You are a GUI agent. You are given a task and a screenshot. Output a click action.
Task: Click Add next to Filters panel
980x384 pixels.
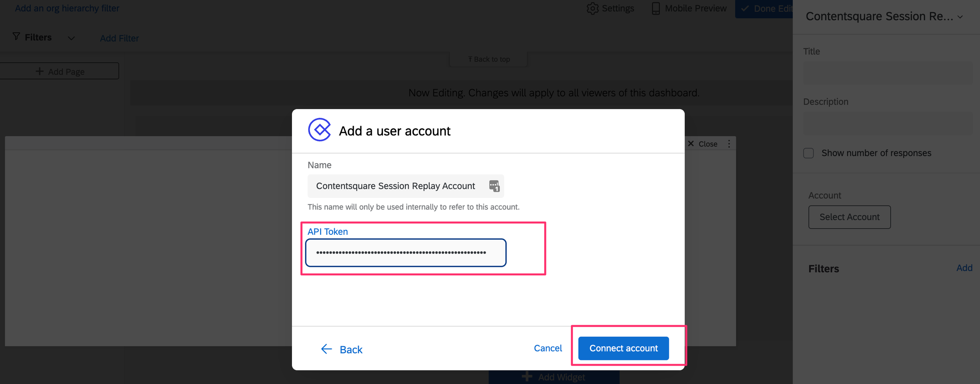[964, 268]
